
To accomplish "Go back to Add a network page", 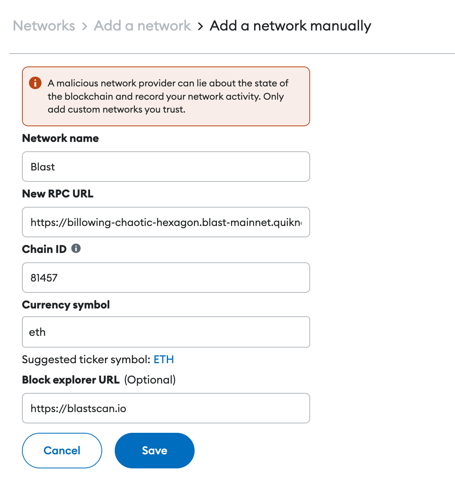I will pyautogui.click(x=142, y=25).
